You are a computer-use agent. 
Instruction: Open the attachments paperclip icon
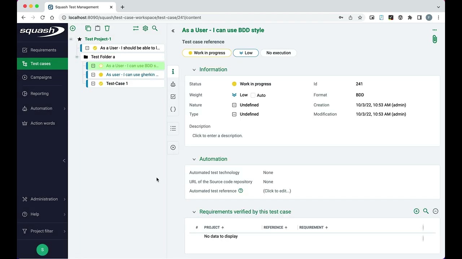[x=435, y=39]
